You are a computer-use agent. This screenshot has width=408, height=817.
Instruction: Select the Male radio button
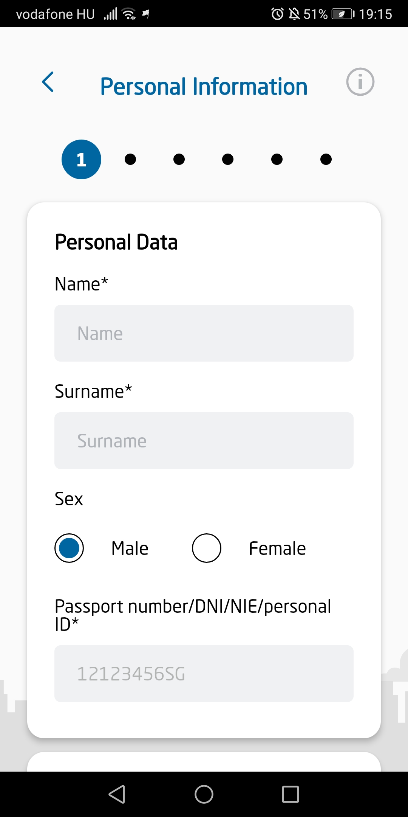click(x=69, y=548)
